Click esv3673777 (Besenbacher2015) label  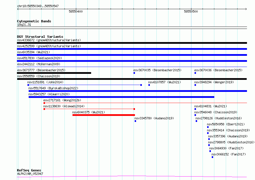[x=41, y=70]
